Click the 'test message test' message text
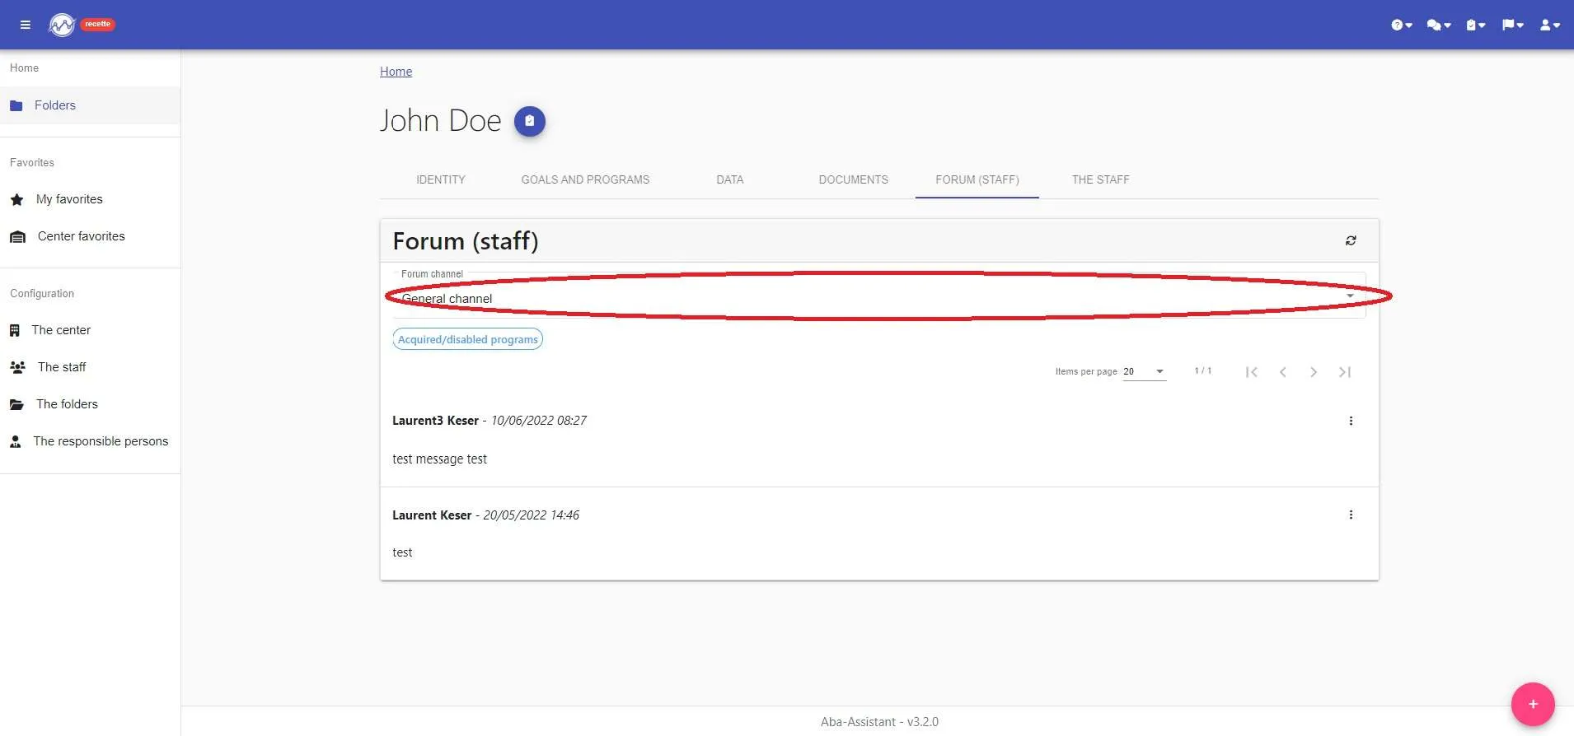The width and height of the screenshot is (1574, 736). [439, 459]
